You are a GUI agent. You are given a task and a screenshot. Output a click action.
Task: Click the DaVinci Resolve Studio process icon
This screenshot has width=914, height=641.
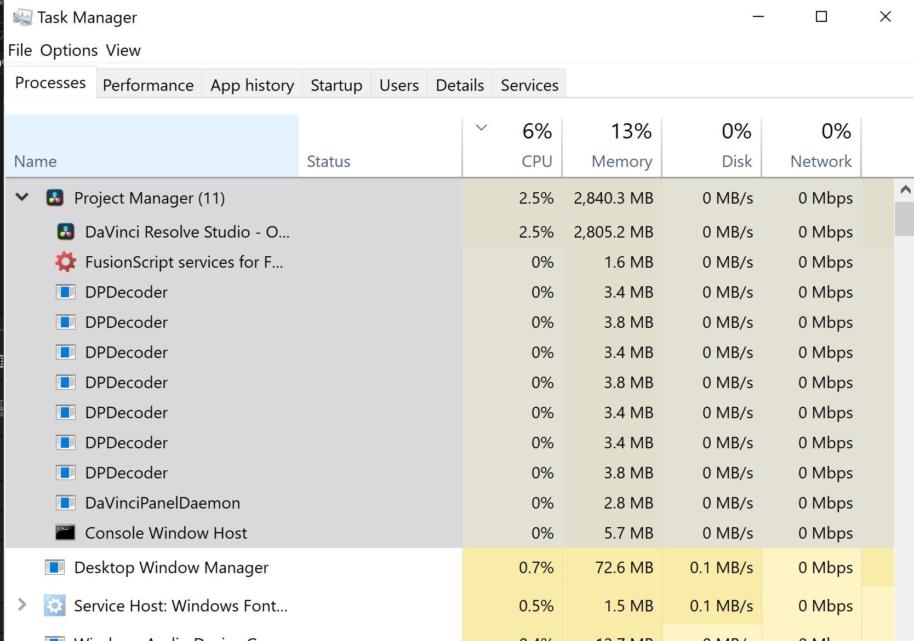coord(66,232)
